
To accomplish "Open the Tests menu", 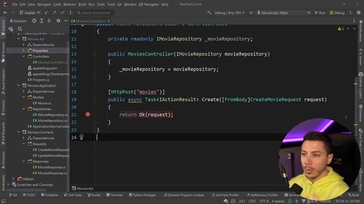I will tap(101, 5).
